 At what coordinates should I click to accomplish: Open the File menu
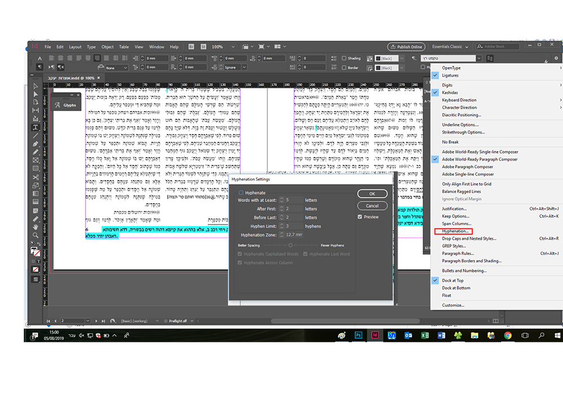[x=48, y=47]
